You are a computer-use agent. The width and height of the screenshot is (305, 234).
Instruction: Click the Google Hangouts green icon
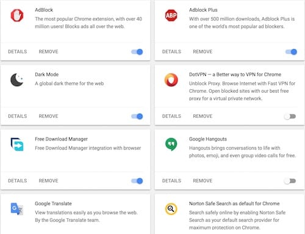pyautogui.click(x=171, y=144)
